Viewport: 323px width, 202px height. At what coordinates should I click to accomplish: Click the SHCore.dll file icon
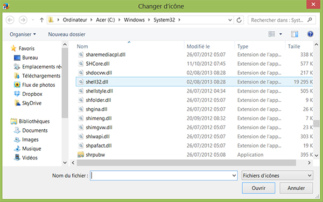click(x=81, y=64)
